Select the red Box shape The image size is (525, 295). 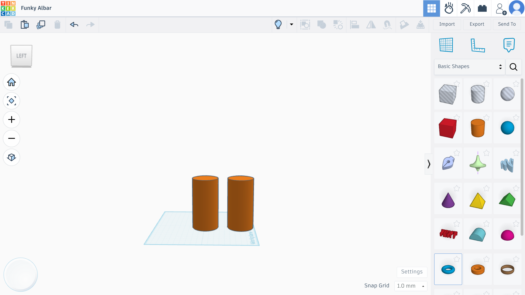click(448, 128)
